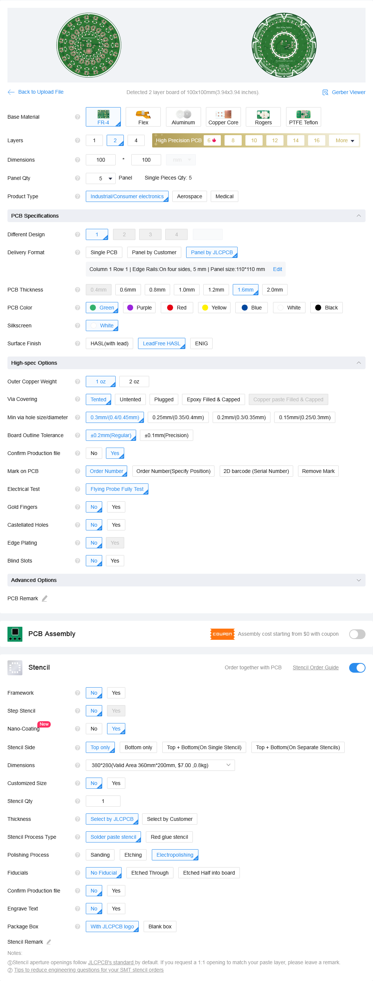The height and width of the screenshot is (981, 373).
Task: Enable the PCB Assembly toggle switch
Action: (x=357, y=634)
